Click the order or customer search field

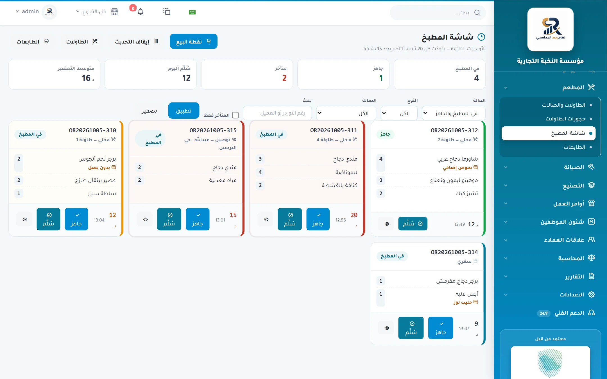pos(277,113)
